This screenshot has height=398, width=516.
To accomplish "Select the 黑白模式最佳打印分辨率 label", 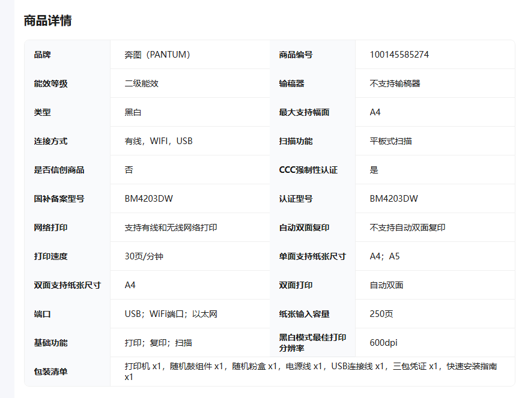I will [312, 343].
